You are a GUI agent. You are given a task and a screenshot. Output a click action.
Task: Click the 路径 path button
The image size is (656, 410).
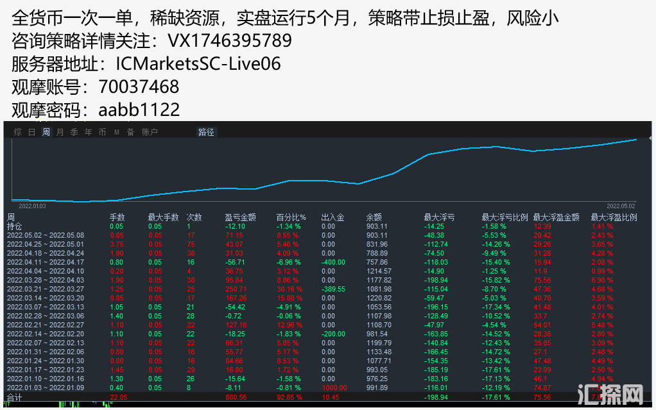[206, 132]
